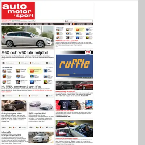Screen dimensions: 145x145
Task: Click read-more icon under NU TREA article
Action: pyautogui.click(x=47, y=96)
